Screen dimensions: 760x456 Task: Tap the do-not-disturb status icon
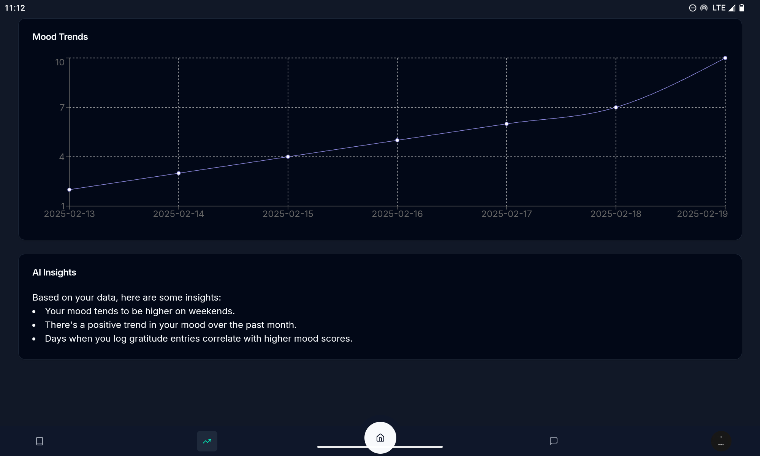pyautogui.click(x=692, y=8)
